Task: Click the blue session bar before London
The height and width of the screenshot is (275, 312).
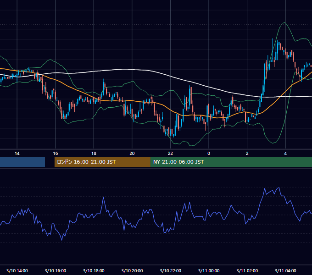Action: [22, 162]
